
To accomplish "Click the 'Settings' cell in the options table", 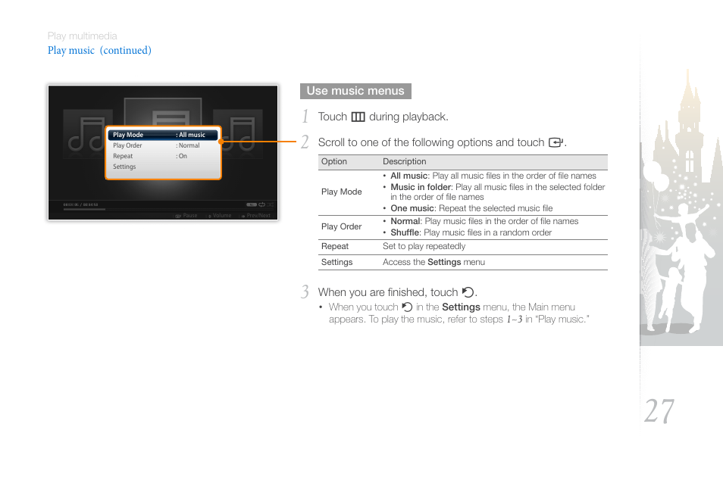I will click(x=336, y=262).
